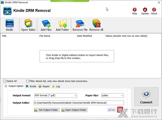162x120 pixels.
Task: Switch to the Kindle tab
Action: [31, 86]
